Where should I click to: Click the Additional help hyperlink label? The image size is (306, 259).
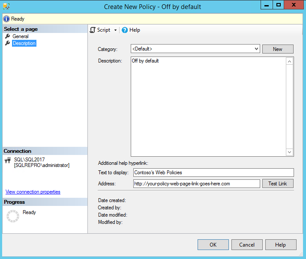(x=123, y=163)
